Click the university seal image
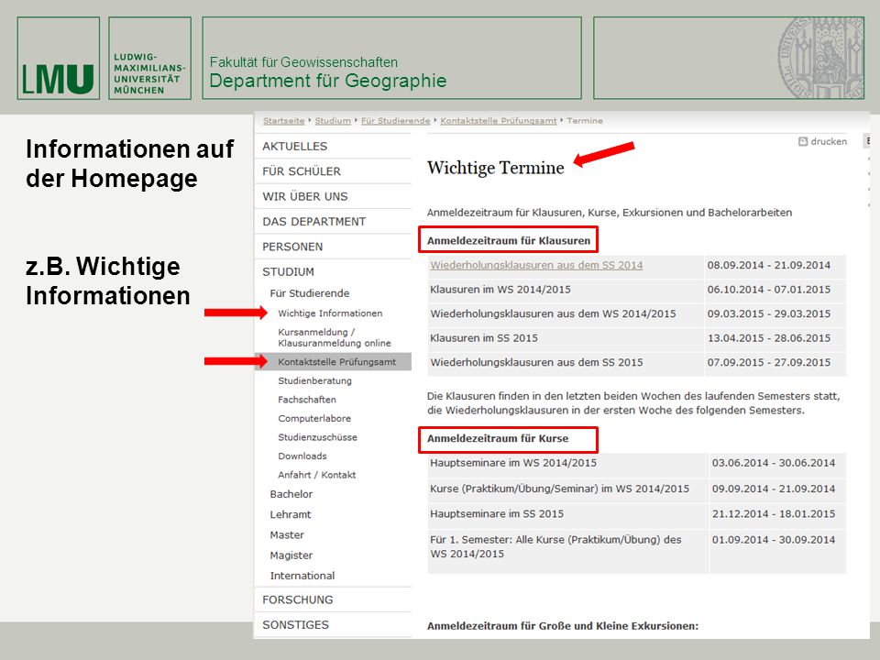This screenshot has height=660, width=880. (819, 57)
